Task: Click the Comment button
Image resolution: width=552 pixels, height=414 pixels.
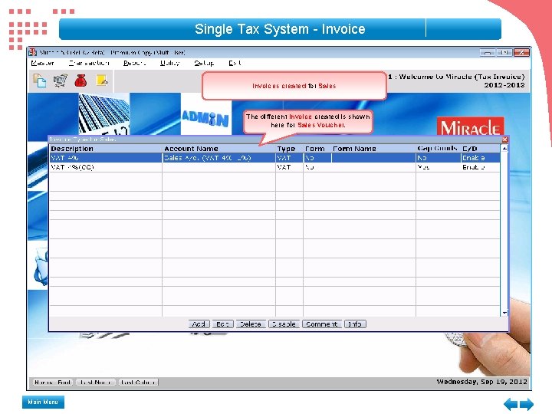Action: tap(322, 324)
